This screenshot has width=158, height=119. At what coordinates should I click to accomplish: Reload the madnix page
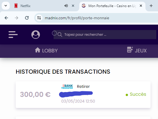click(27, 18)
